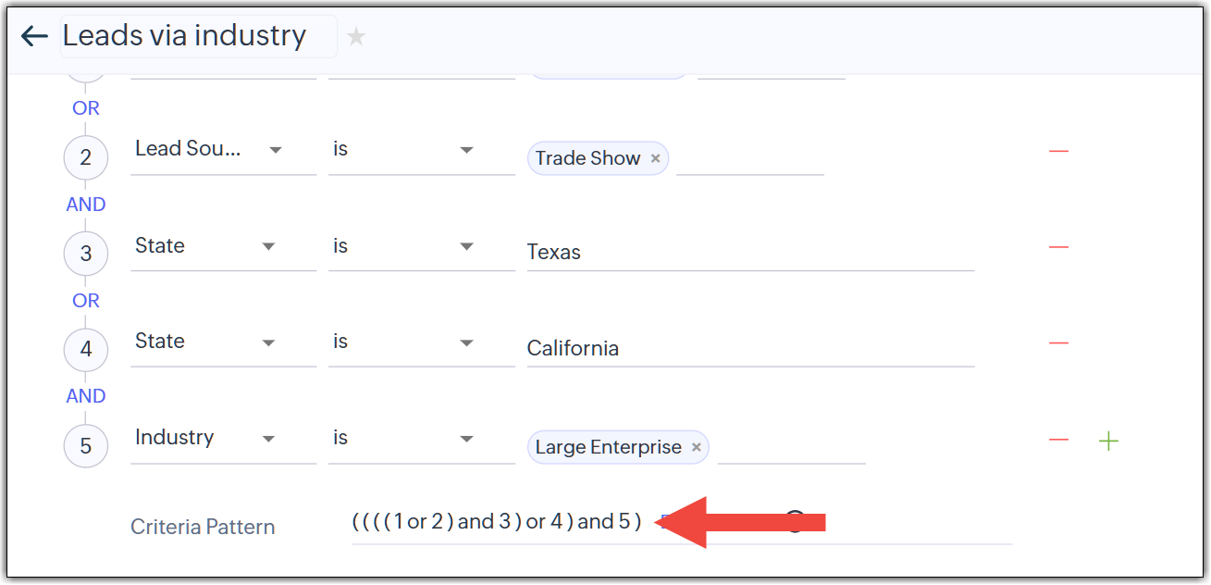
Task: Open the State field dropdown in row 4
Action: click(x=223, y=342)
